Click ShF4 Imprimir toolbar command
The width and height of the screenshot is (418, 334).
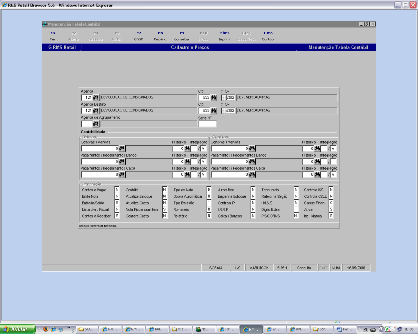(225, 36)
